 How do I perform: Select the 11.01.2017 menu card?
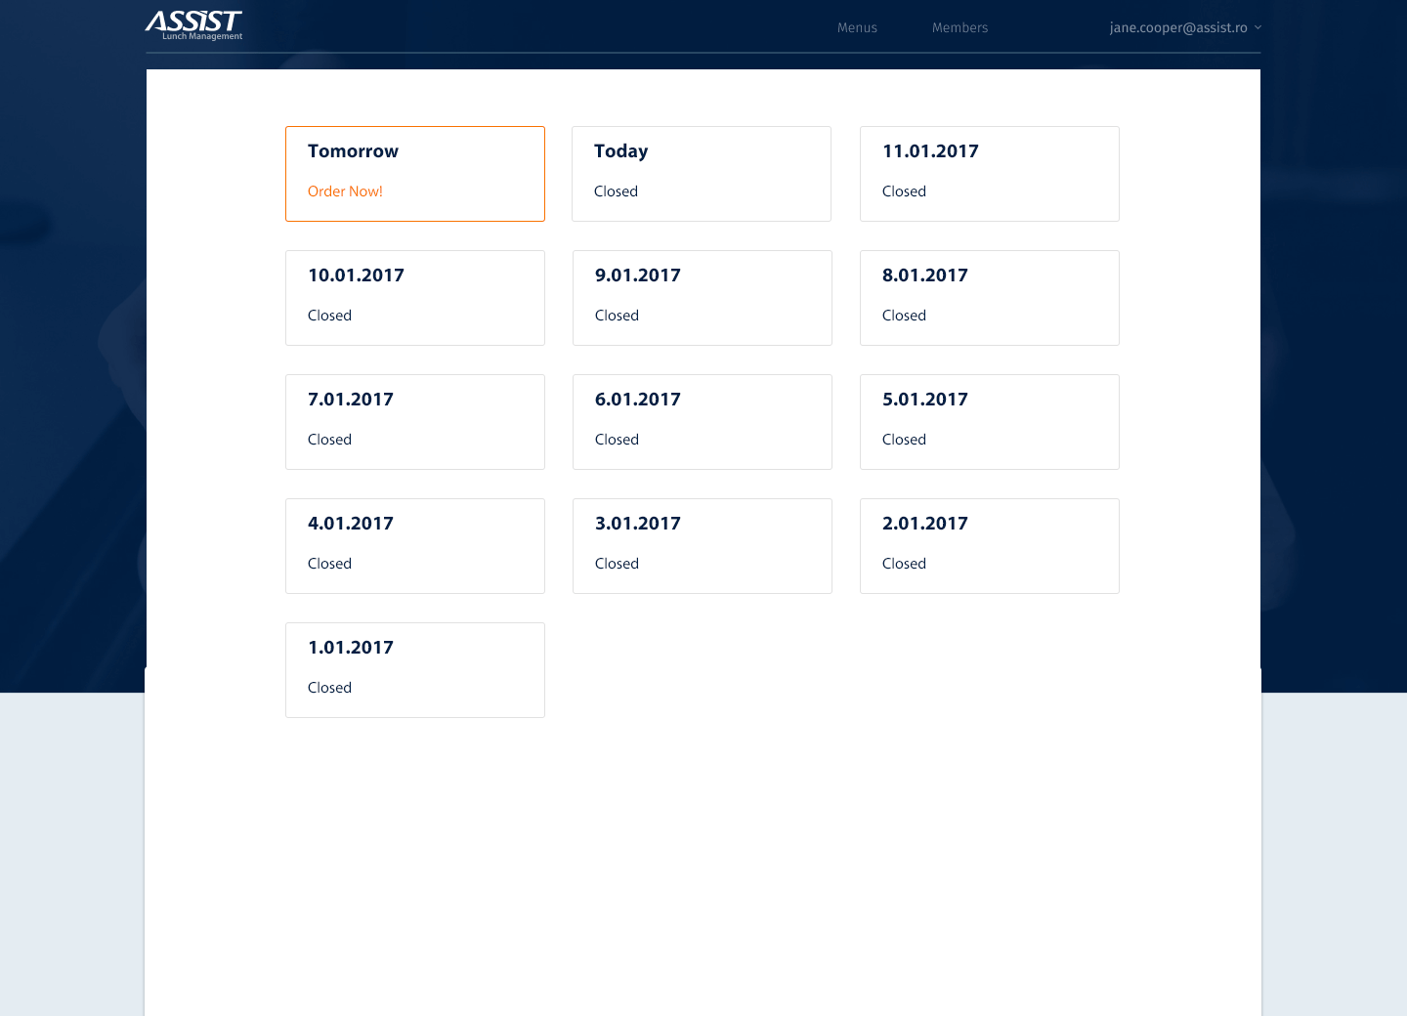pyautogui.click(x=990, y=174)
